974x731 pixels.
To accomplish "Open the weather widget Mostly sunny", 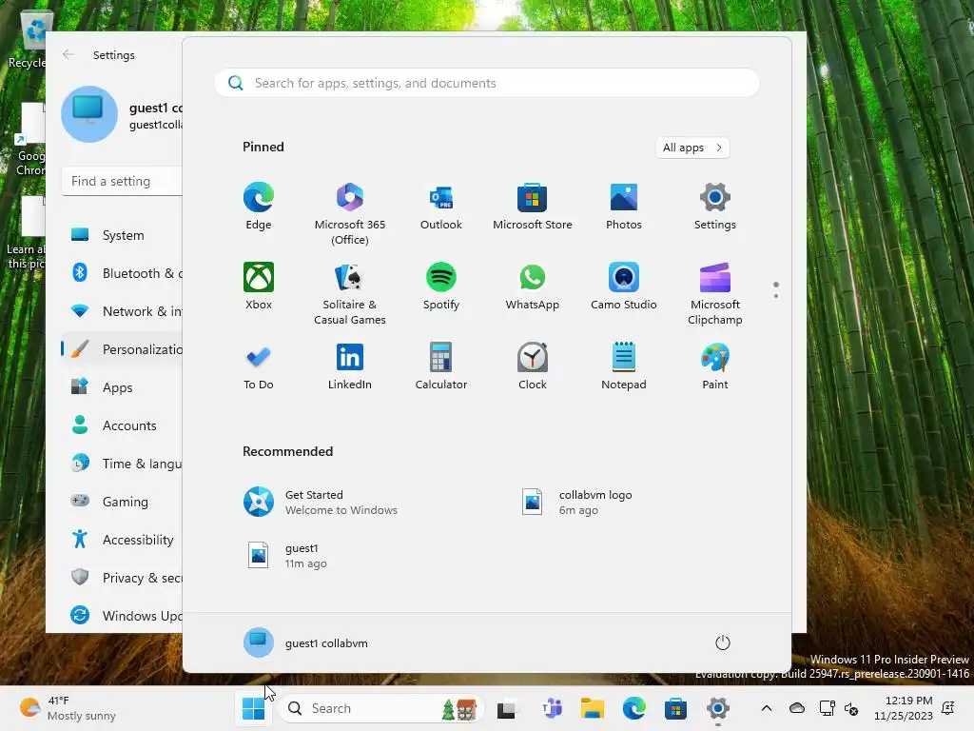I will click(x=68, y=708).
